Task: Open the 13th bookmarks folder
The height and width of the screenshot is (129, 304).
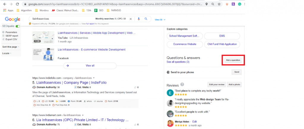Action: point(86,10)
